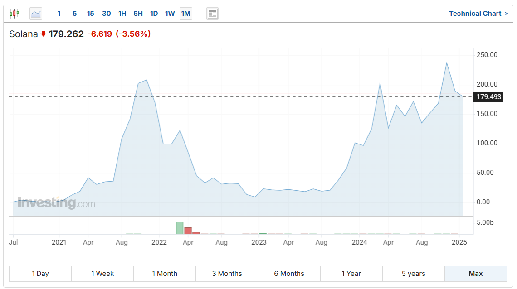Switch to candlestick chart type
The image size is (517, 289).
(15, 14)
